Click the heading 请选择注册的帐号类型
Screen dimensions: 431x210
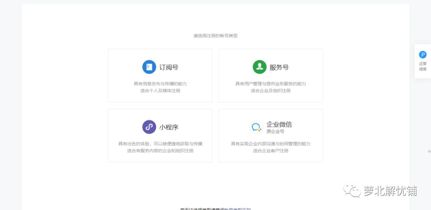coord(215,36)
